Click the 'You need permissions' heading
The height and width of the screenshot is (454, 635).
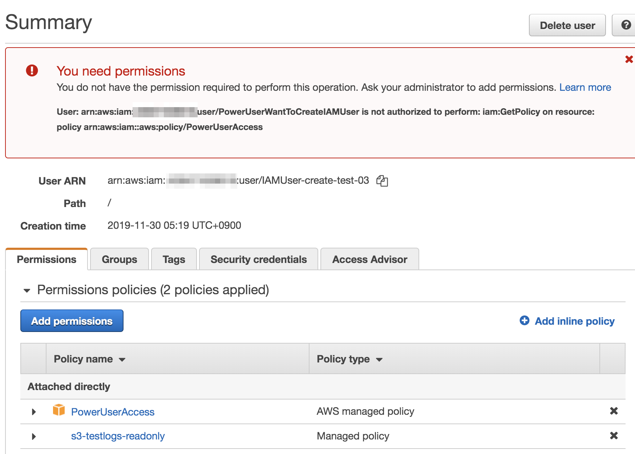121,71
